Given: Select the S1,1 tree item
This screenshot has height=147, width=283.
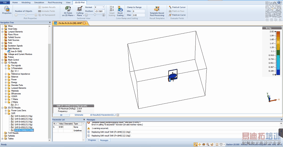Looking at the screenshot, I should click(17, 71).
